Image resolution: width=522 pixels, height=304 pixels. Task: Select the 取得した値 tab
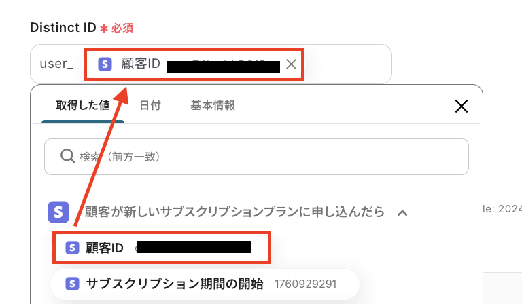pos(83,106)
